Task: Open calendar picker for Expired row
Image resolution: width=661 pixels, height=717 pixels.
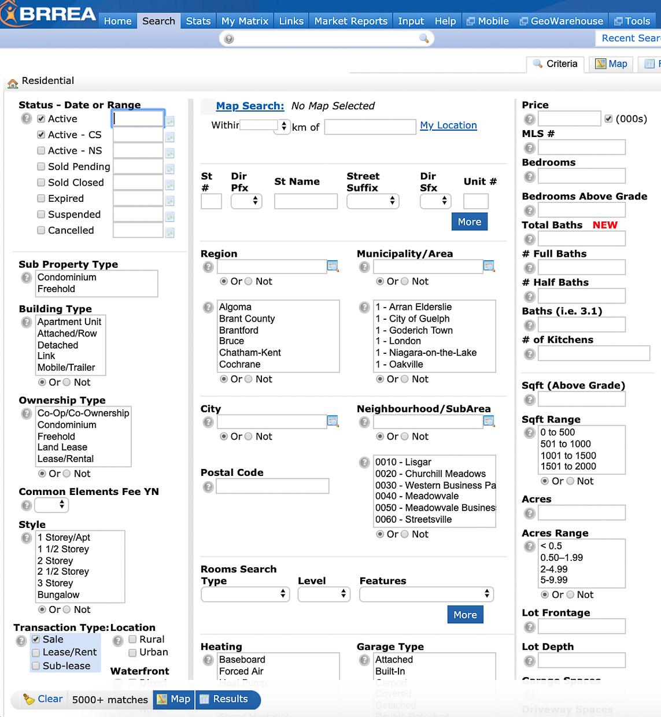Action: (x=170, y=201)
